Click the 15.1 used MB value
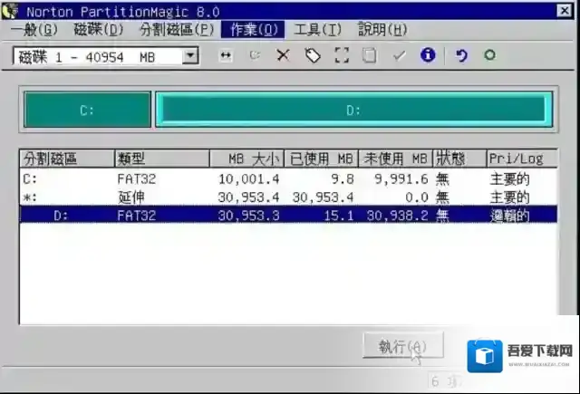 tap(338, 216)
